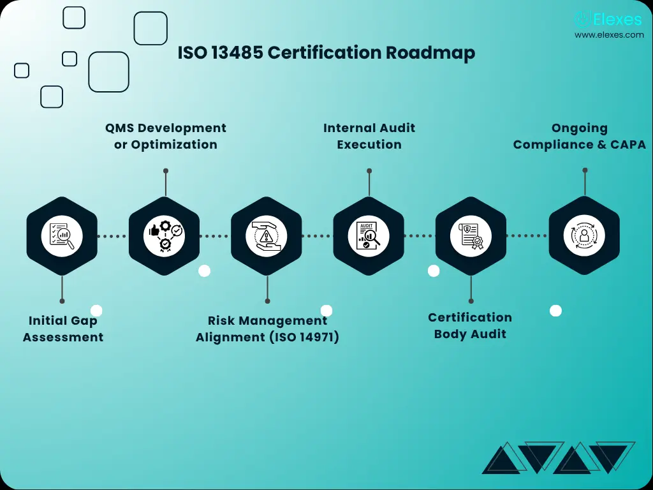653x490 pixels.
Task: Click the 'Risk Management Alignment (ISO 14971)' label
Action: click(267, 329)
